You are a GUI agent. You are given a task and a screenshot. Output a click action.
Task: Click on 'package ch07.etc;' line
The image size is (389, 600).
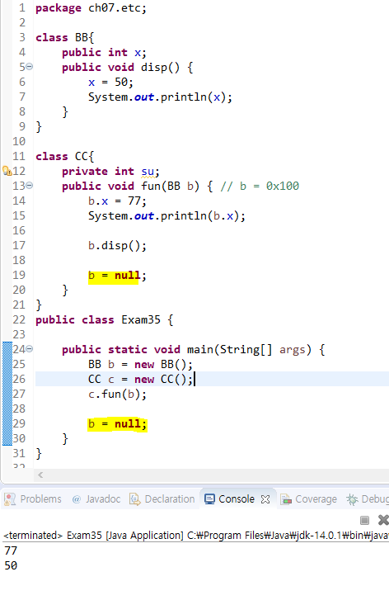(x=91, y=8)
